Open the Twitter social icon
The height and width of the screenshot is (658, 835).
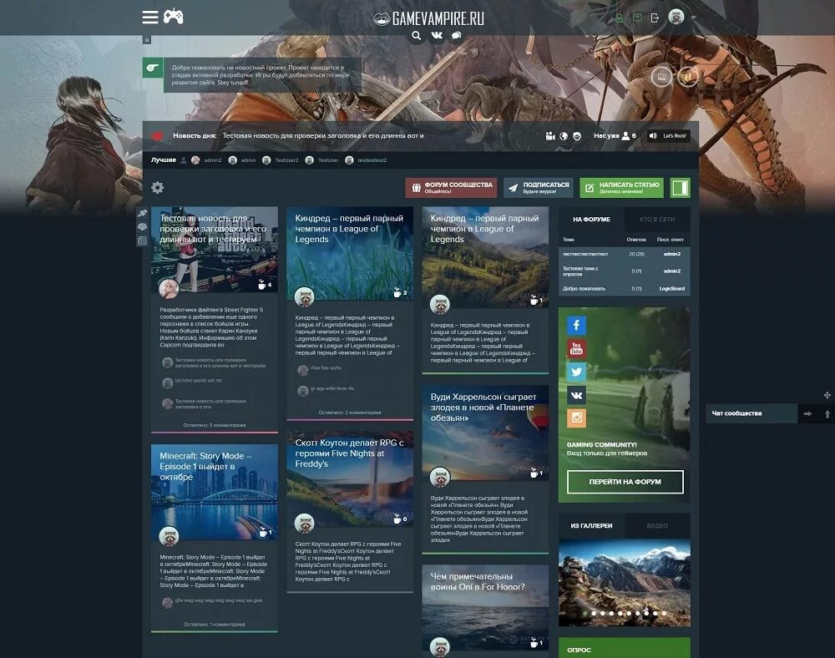tap(576, 372)
